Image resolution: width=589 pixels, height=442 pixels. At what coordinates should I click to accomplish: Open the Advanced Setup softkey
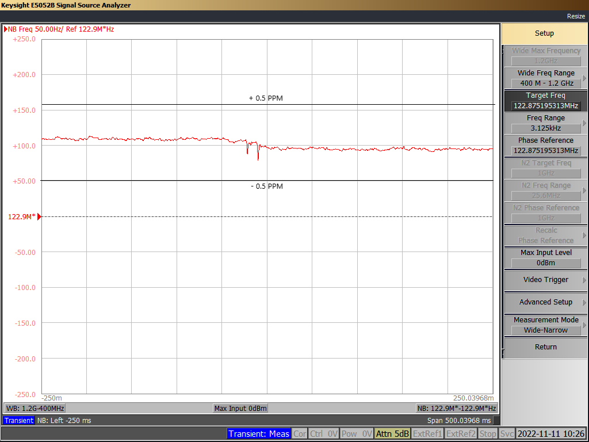tap(545, 302)
